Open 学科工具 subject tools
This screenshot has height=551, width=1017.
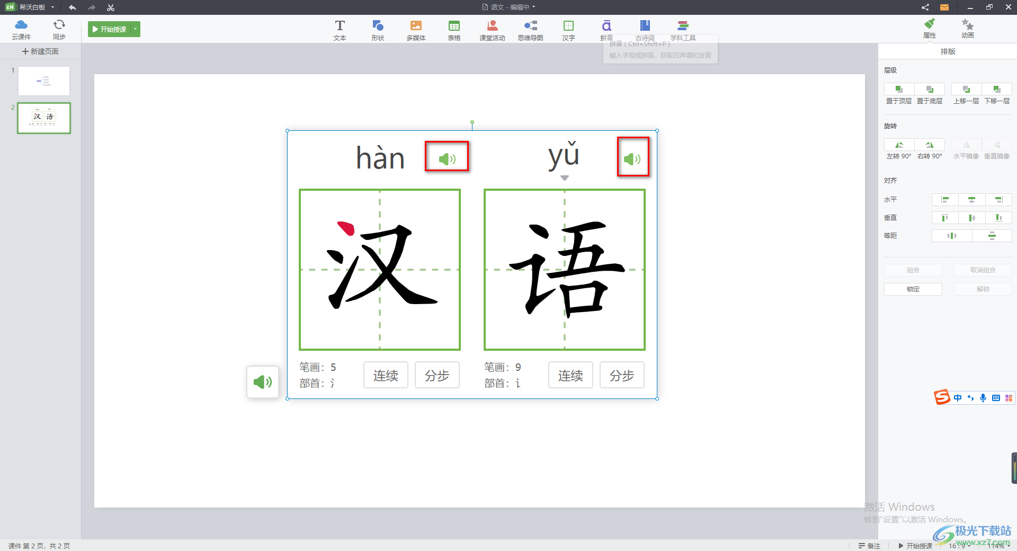point(683,30)
